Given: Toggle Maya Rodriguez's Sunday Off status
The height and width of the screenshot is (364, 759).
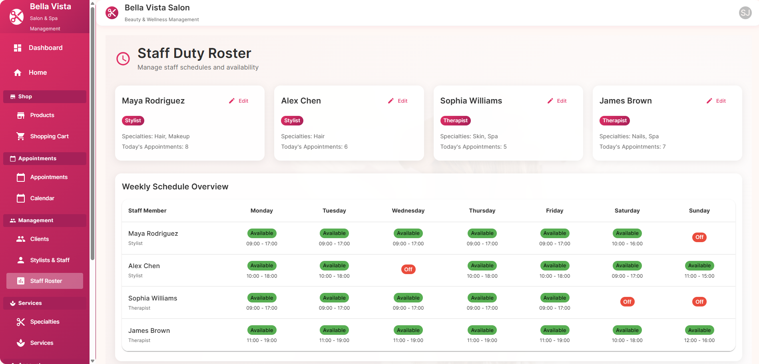Looking at the screenshot, I should tap(699, 237).
